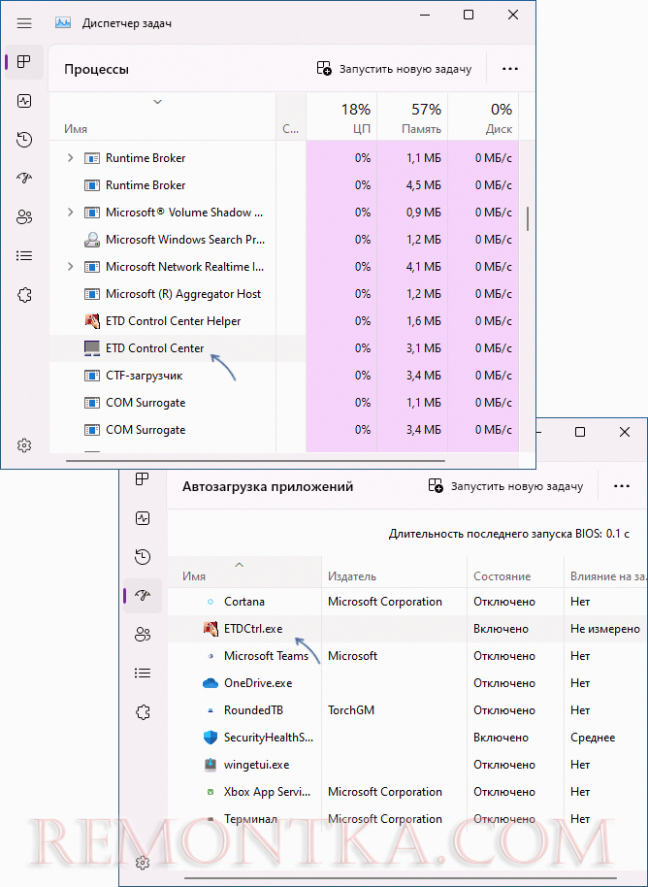This screenshot has height=887, width=648.
Task: Click Details list icon in Автозагрузка window sidebar
Action: [143, 673]
